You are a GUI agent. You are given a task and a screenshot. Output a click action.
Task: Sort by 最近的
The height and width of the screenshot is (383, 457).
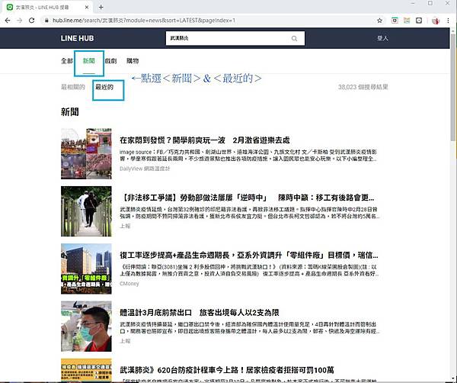tap(104, 87)
